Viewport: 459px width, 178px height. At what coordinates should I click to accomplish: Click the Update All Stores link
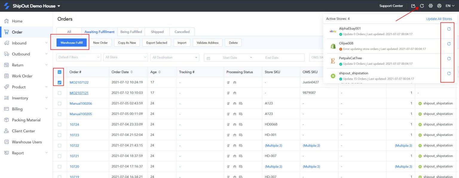click(439, 18)
